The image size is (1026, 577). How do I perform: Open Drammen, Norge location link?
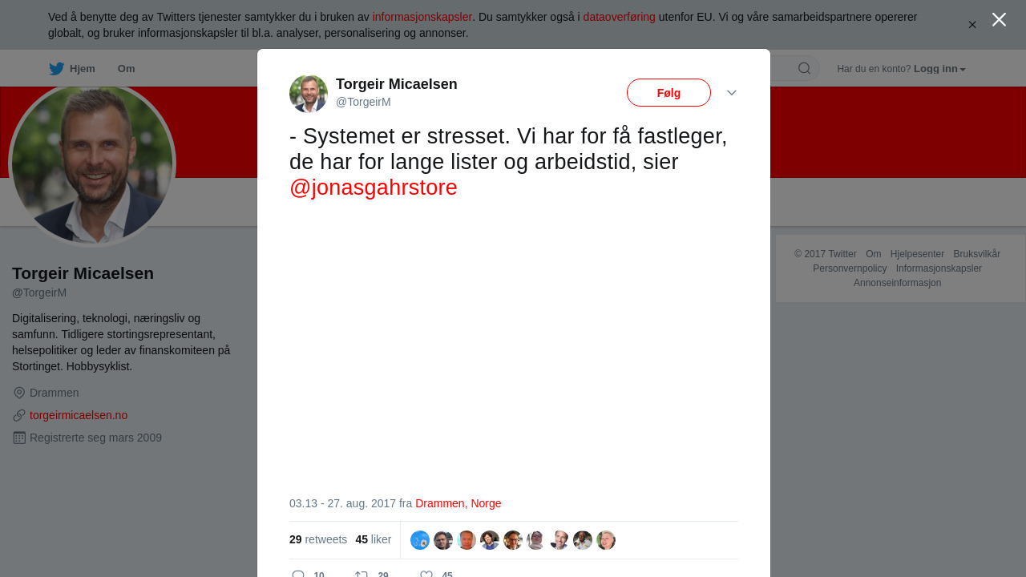click(458, 503)
